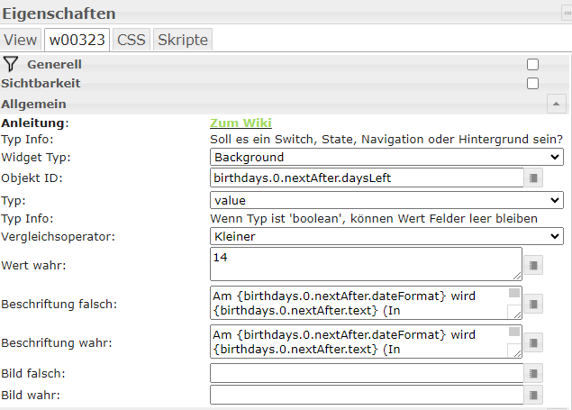The image size is (572, 410).
Task: Open the Widget Typ dropdown
Action: click(386, 158)
